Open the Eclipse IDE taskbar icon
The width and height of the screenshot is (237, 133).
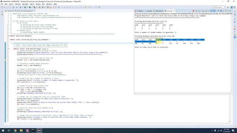[40, 130]
